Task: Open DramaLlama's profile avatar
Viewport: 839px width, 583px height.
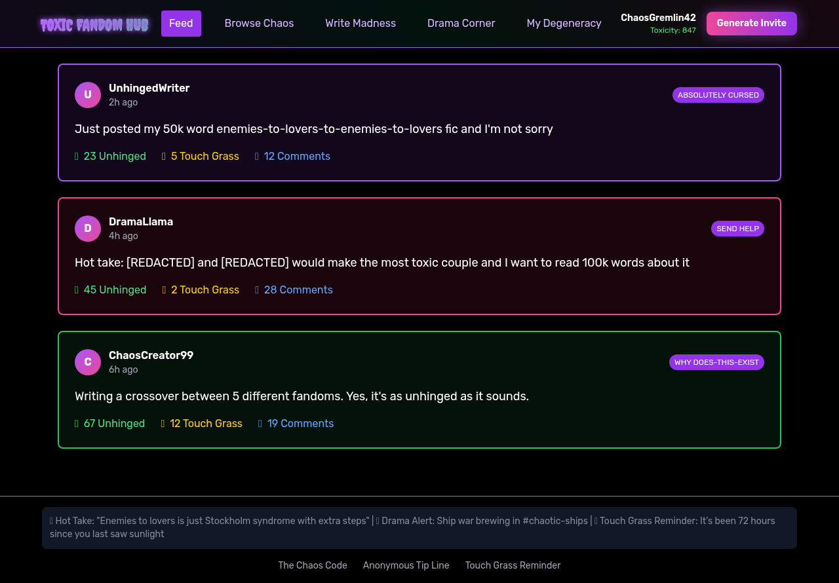Action: pyautogui.click(x=87, y=228)
